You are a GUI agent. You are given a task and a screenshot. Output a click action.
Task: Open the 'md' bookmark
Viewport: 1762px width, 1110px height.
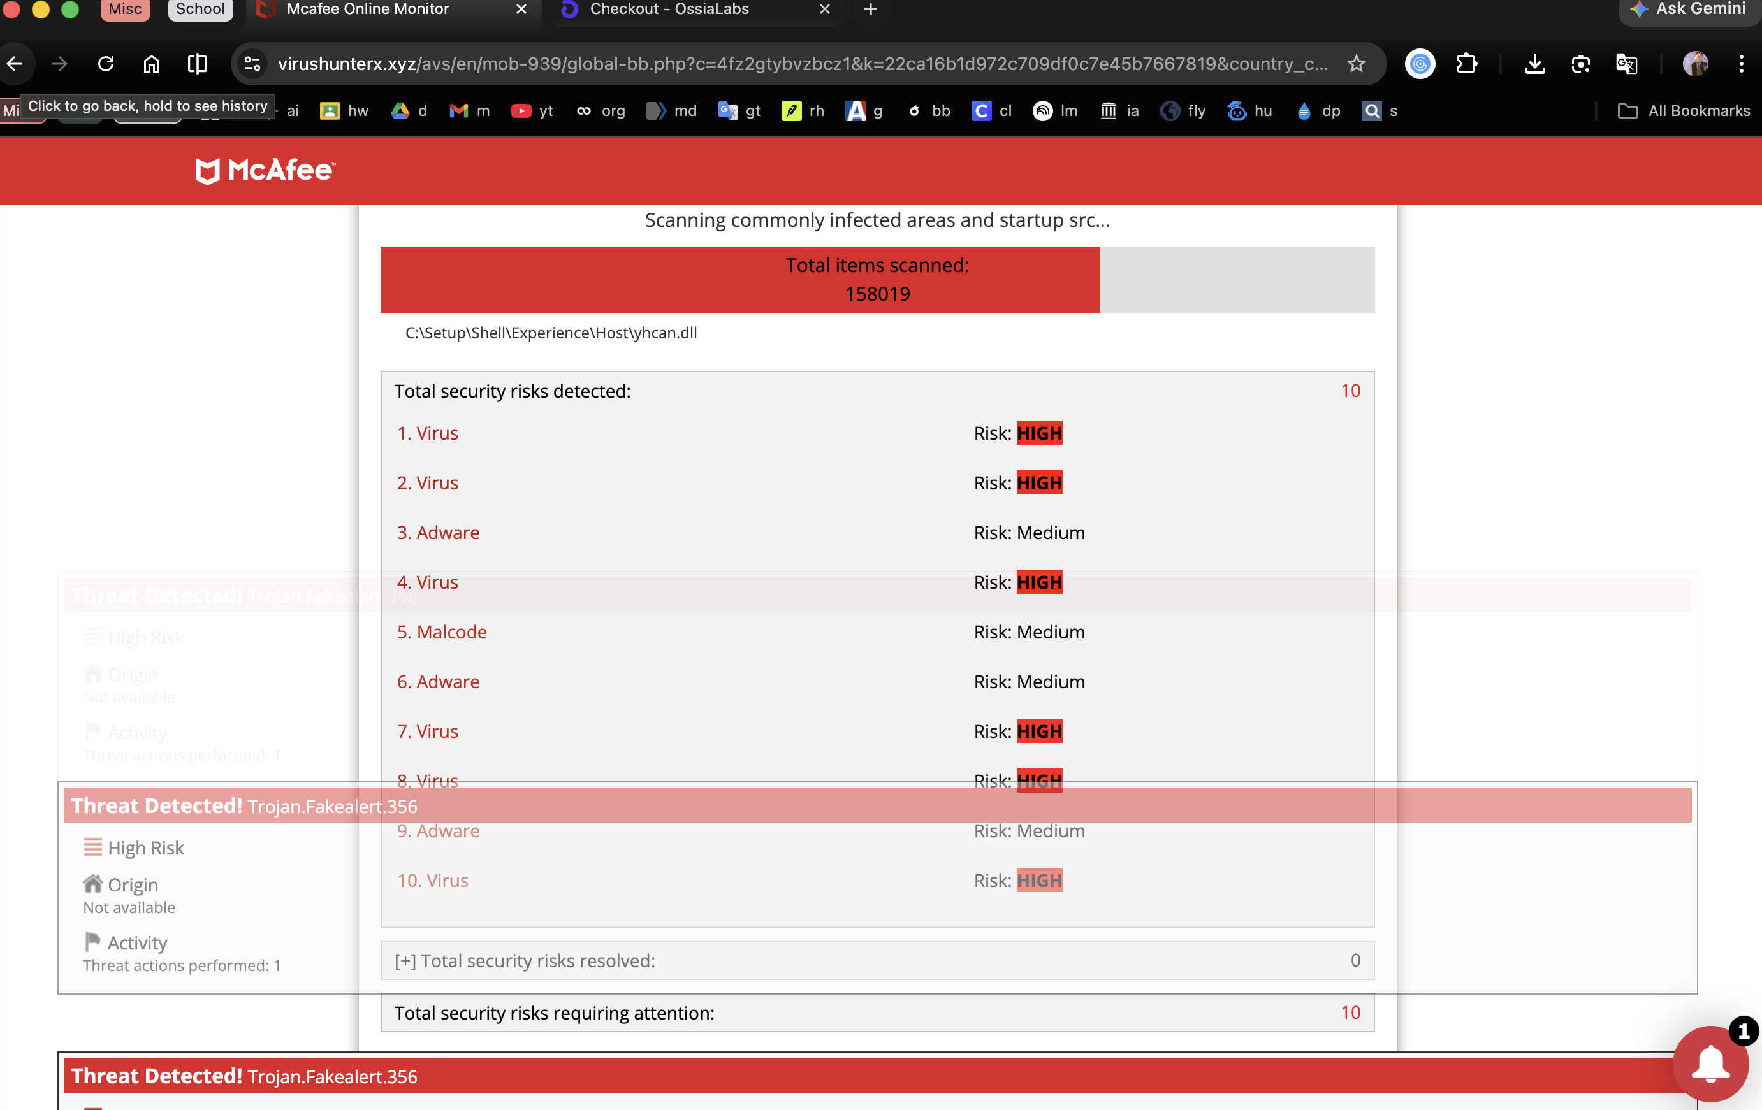click(672, 110)
